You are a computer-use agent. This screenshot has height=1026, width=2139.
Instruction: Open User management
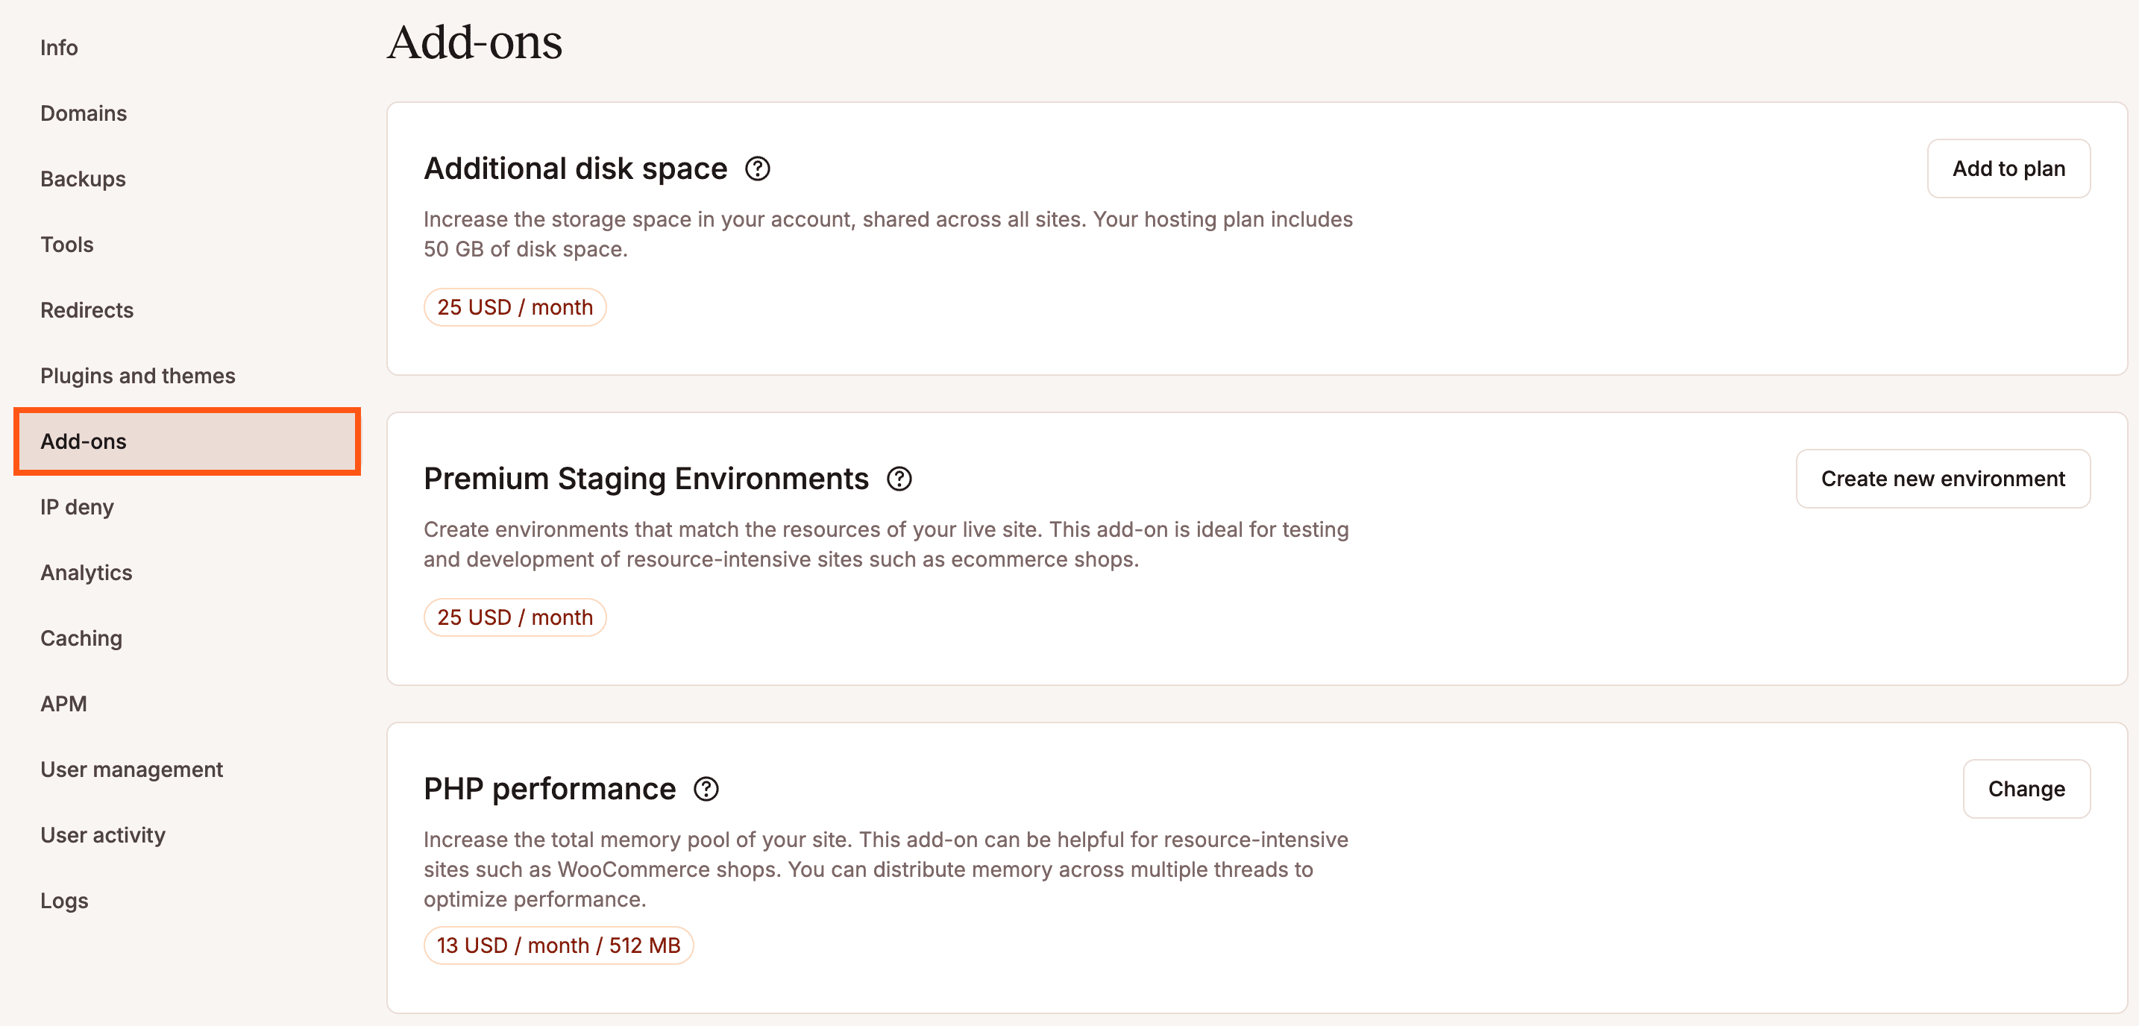click(x=131, y=769)
